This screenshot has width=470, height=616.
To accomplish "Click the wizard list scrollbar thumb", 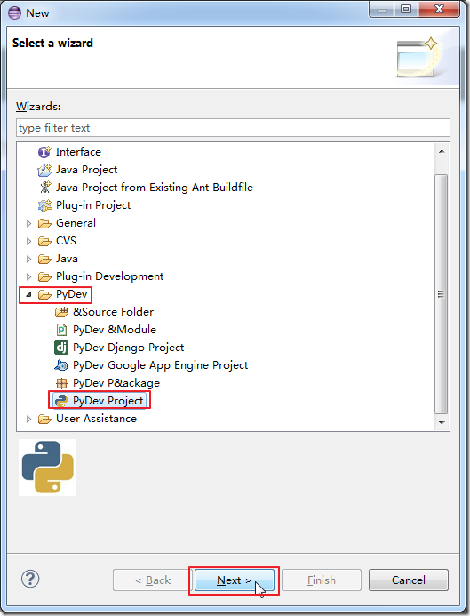I will [442, 294].
